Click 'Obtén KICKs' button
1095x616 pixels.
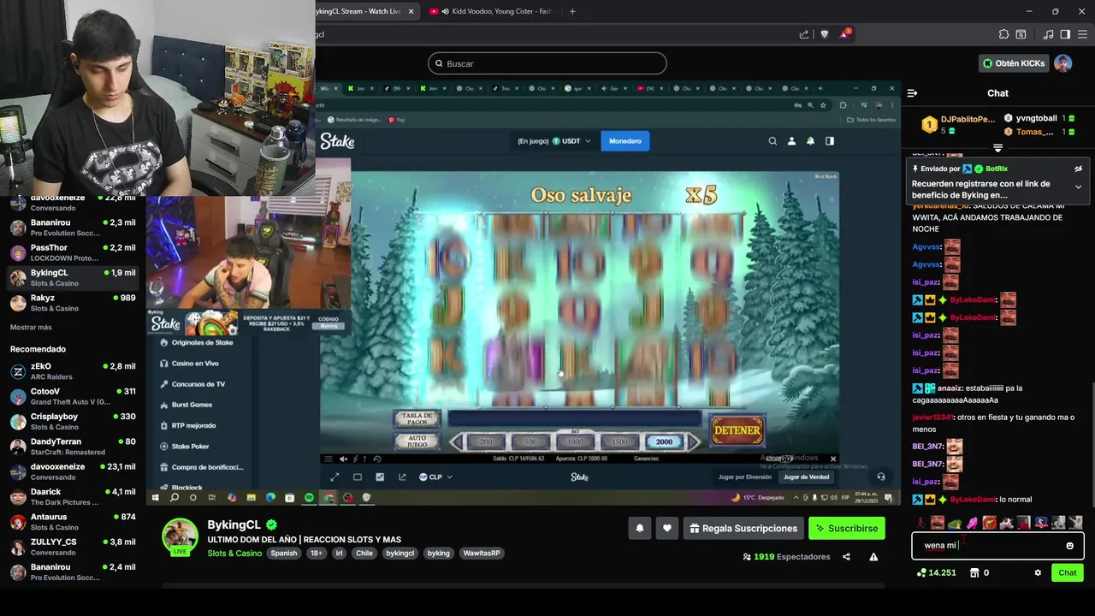click(1014, 63)
